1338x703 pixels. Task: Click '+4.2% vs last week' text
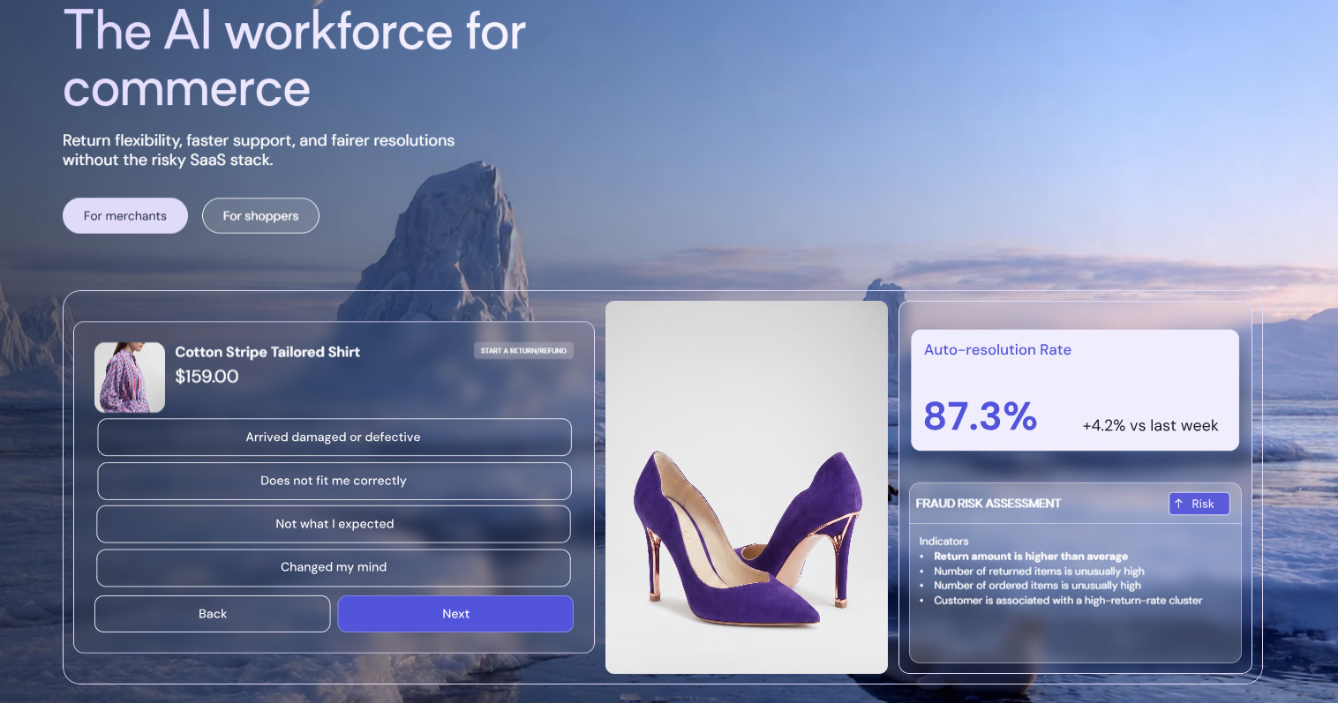(x=1150, y=425)
